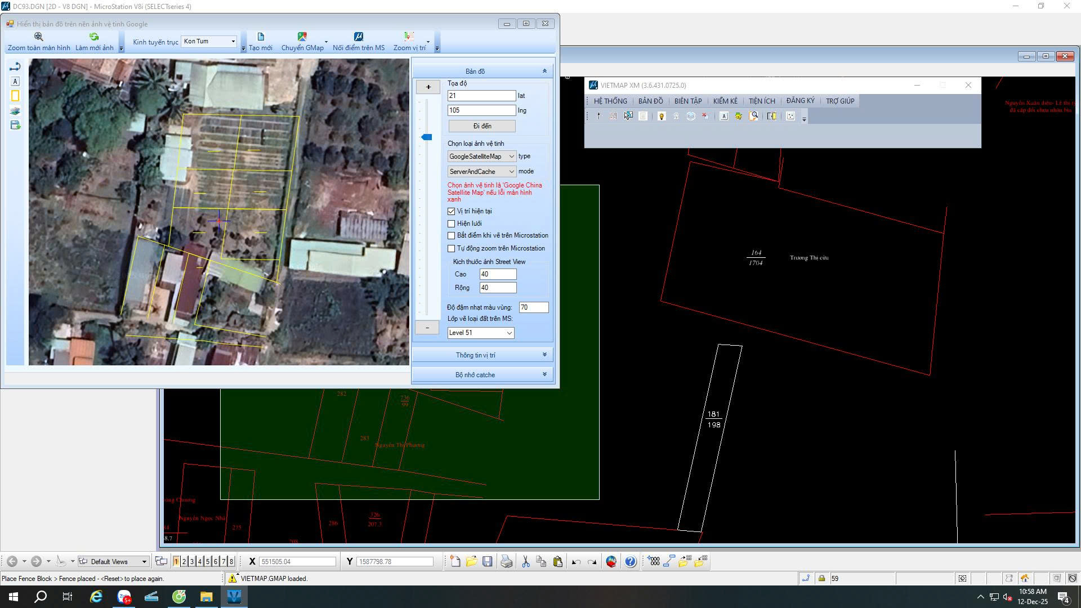Click the zoom slider handle
The image size is (1081, 608).
pyautogui.click(x=427, y=137)
